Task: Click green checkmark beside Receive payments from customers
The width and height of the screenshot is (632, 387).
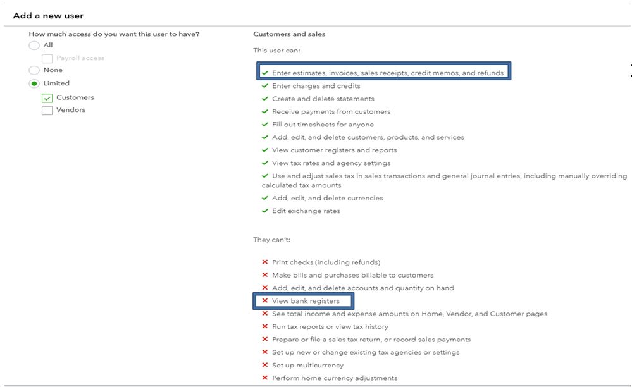Action: (265, 112)
